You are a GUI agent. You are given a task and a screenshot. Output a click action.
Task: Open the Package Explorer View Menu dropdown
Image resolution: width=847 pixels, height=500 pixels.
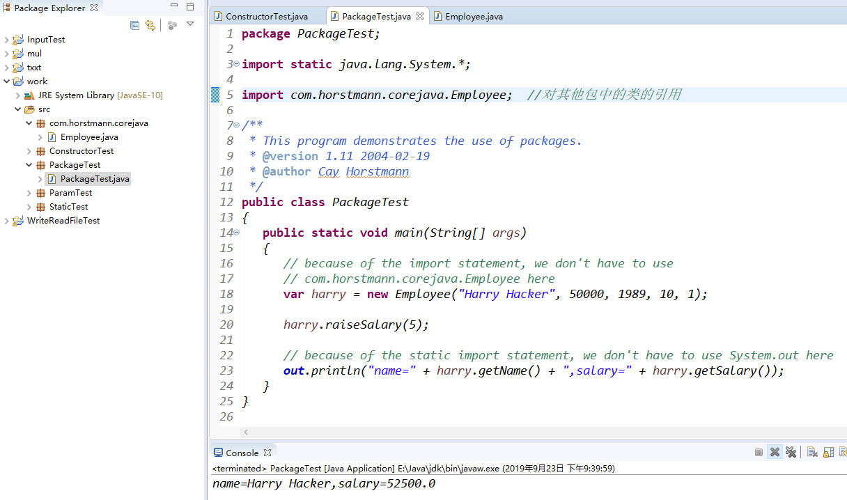190,25
